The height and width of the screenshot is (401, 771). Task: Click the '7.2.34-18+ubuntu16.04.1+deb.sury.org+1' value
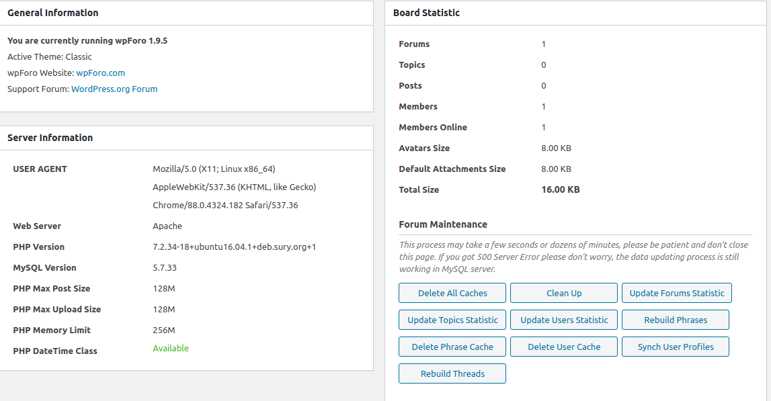(x=234, y=247)
